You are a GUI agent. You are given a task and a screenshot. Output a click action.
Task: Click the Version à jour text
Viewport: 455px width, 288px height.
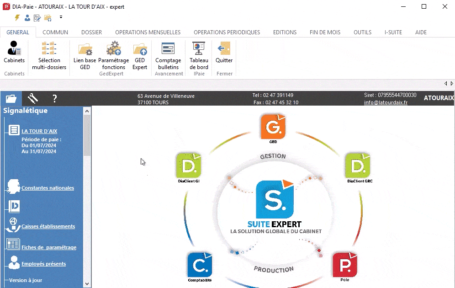(x=26, y=280)
